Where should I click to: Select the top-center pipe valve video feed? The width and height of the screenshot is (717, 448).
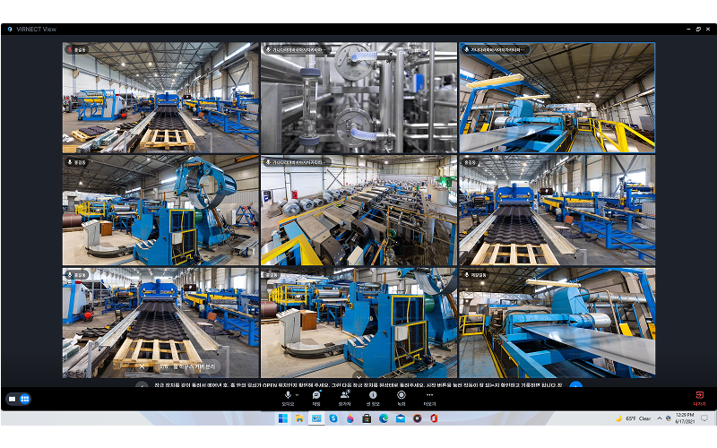point(358,97)
